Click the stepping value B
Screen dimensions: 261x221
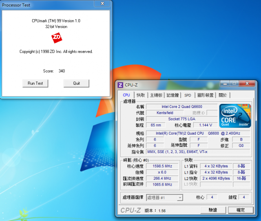tap(241, 140)
